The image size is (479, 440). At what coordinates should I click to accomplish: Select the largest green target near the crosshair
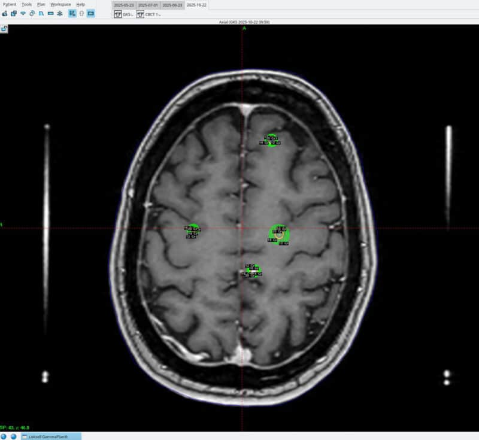[x=279, y=235]
